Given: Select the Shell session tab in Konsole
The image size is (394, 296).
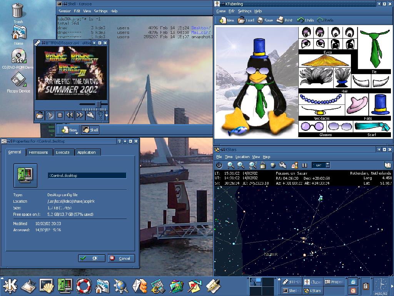Looking at the screenshot, I should (x=90, y=130).
